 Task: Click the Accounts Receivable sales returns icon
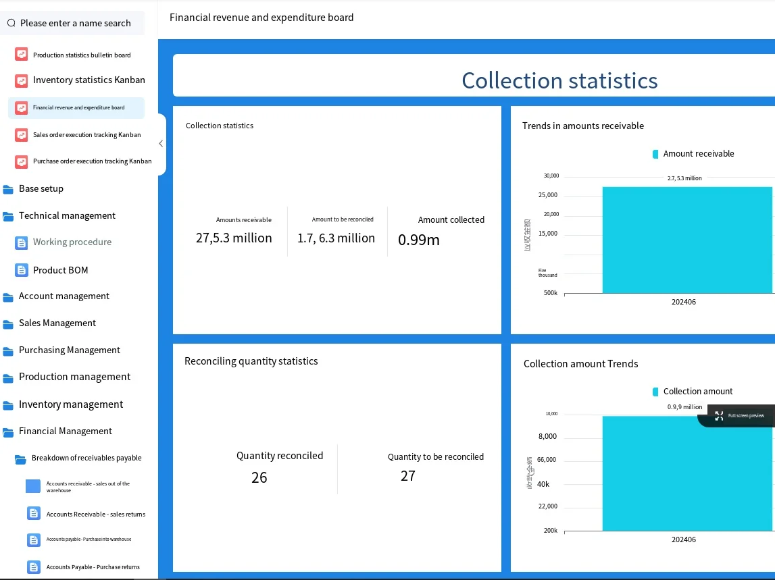coord(34,514)
